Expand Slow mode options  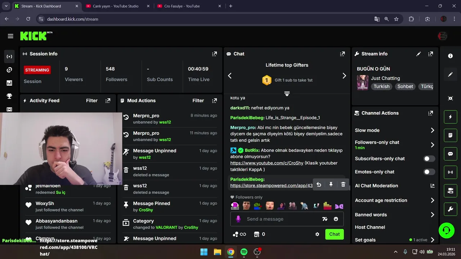pyautogui.click(x=433, y=130)
